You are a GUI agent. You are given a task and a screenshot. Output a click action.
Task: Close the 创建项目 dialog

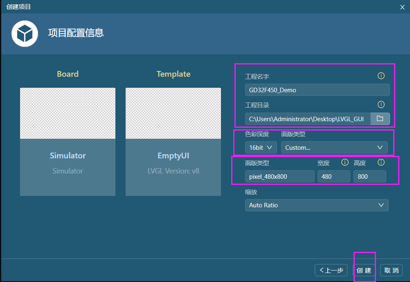(402, 7)
